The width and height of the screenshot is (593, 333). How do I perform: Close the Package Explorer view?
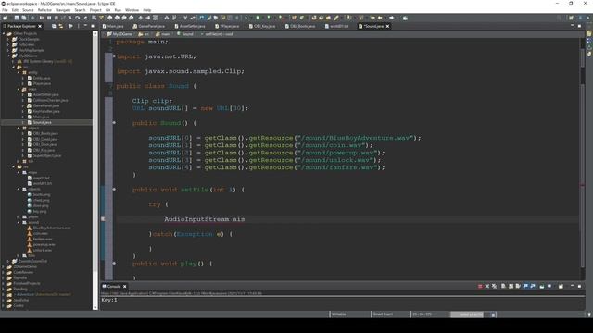tap(40, 26)
